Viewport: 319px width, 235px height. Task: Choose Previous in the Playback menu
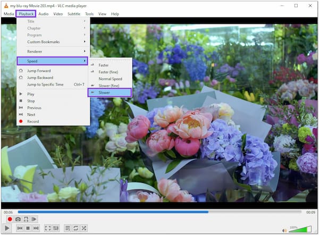(53, 108)
